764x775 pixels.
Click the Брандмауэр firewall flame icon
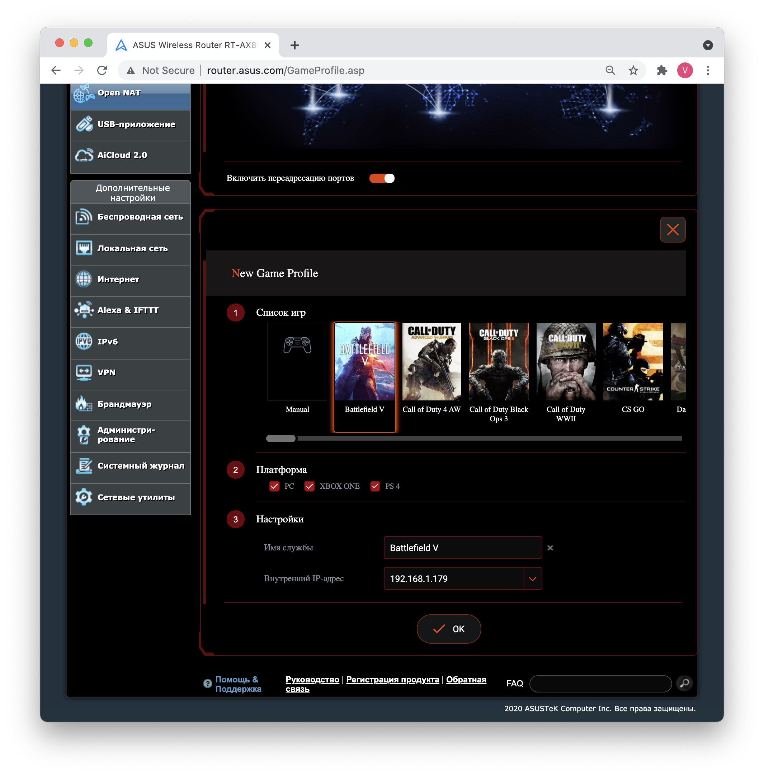(84, 404)
